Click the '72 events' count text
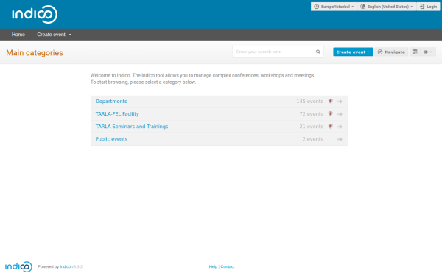This screenshot has width=442, height=276. click(312, 114)
